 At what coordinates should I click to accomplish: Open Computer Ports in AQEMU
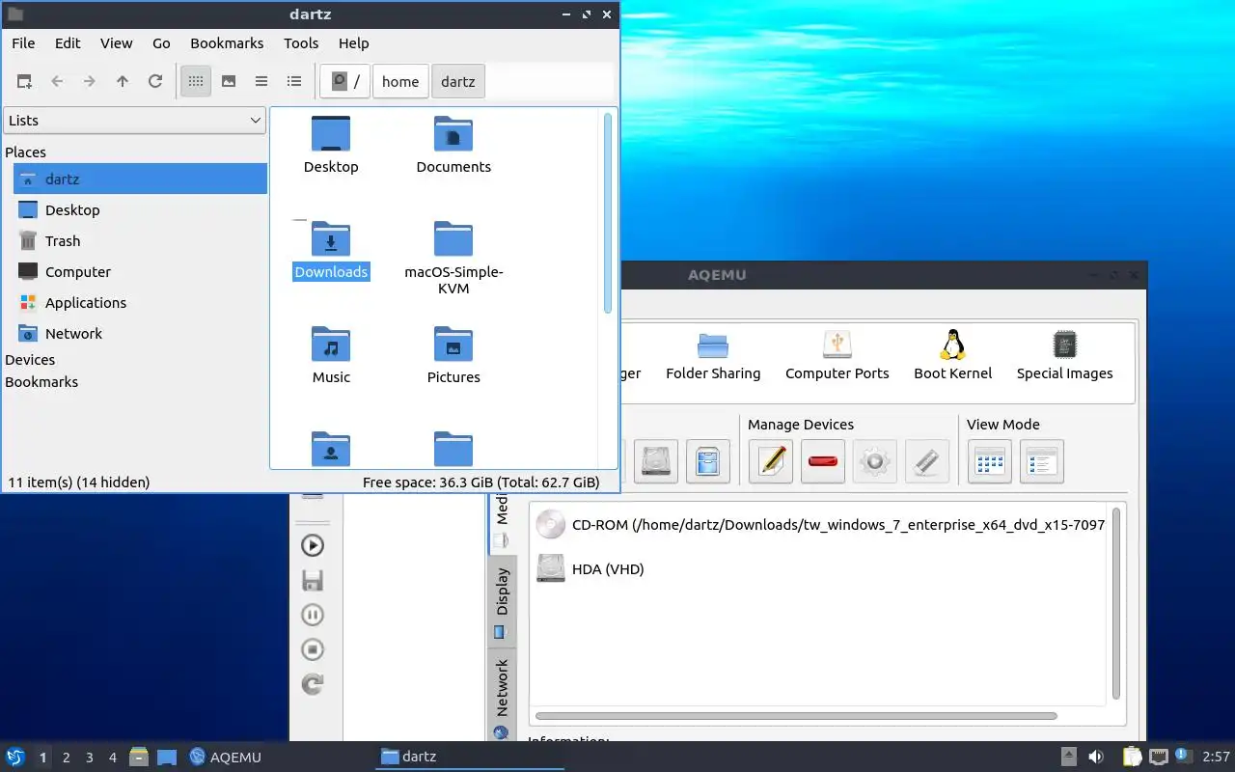837,355
